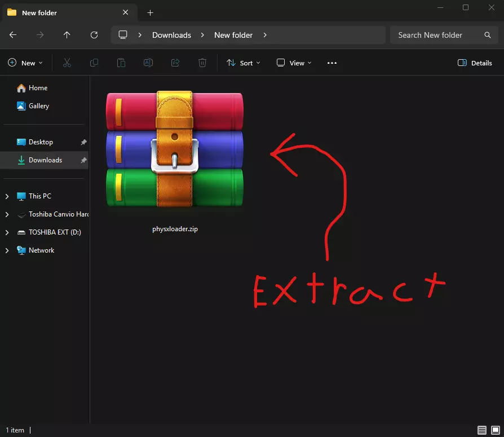Open Gallery in navigation pane
The image size is (504, 437).
pos(44,106)
